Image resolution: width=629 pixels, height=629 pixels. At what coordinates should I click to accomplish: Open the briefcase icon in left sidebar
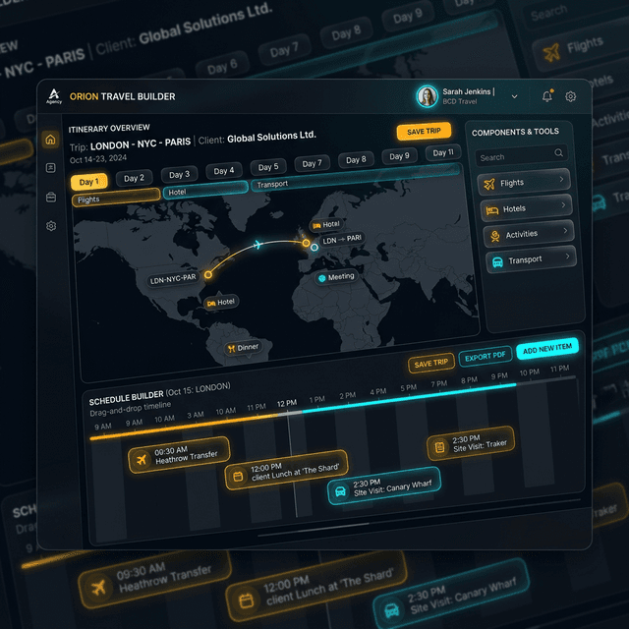[x=51, y=197]
